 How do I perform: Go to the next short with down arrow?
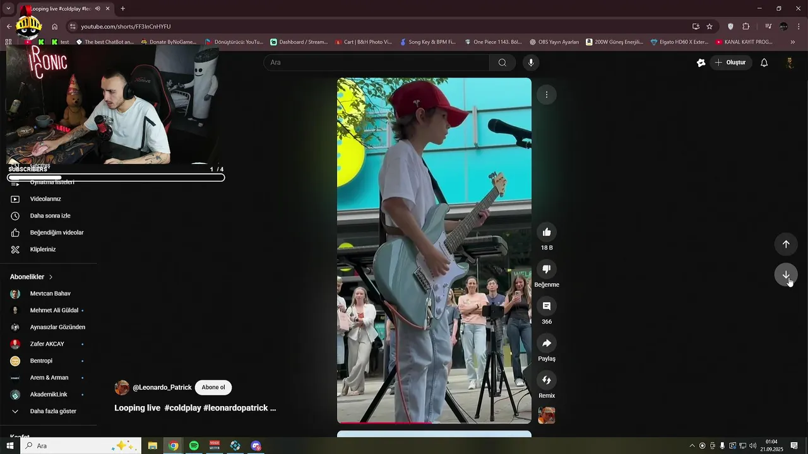coord(786,275)
